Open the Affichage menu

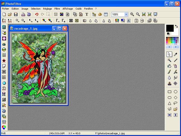tap(68, 9)
